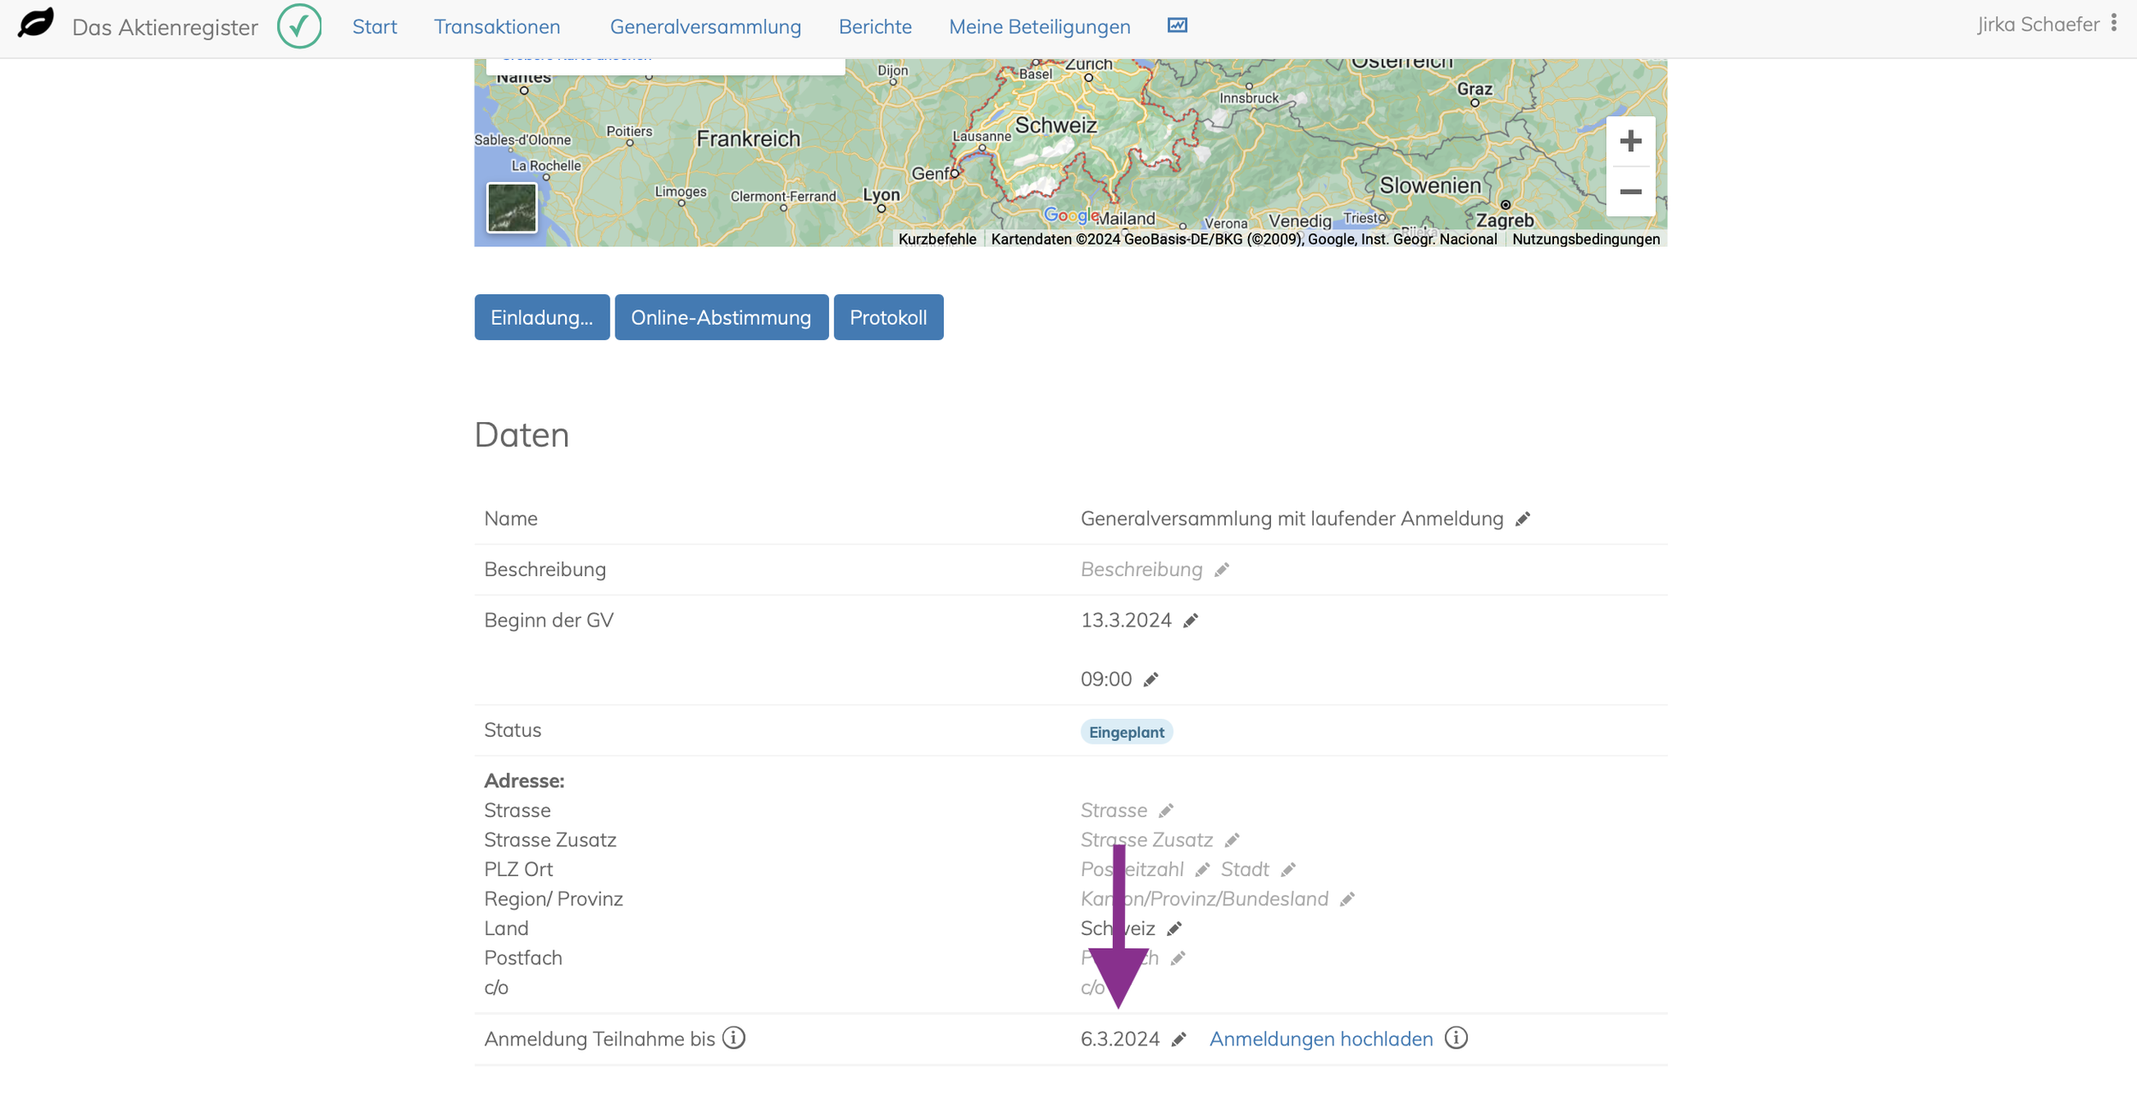This screenshot has height=1095, width=2137.
Task: Edit the Land Schweiz pencil icon
Action: click(1174, 929)
